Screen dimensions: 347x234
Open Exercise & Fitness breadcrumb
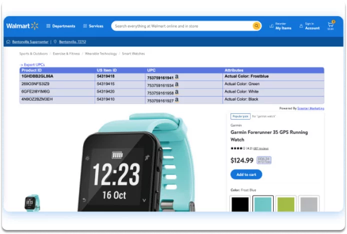pyautogui.click(x=66, y=53)
